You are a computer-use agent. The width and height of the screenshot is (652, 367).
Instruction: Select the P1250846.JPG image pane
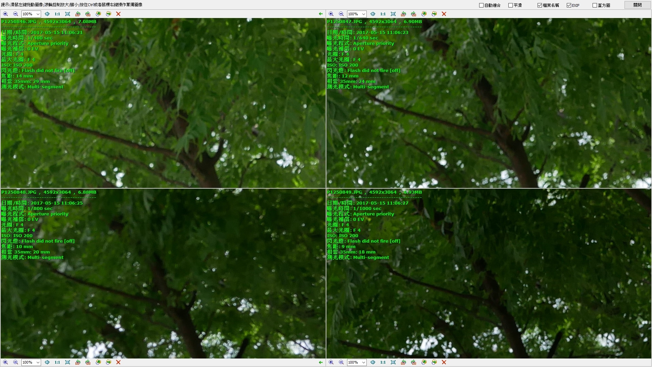pos(163,103)
